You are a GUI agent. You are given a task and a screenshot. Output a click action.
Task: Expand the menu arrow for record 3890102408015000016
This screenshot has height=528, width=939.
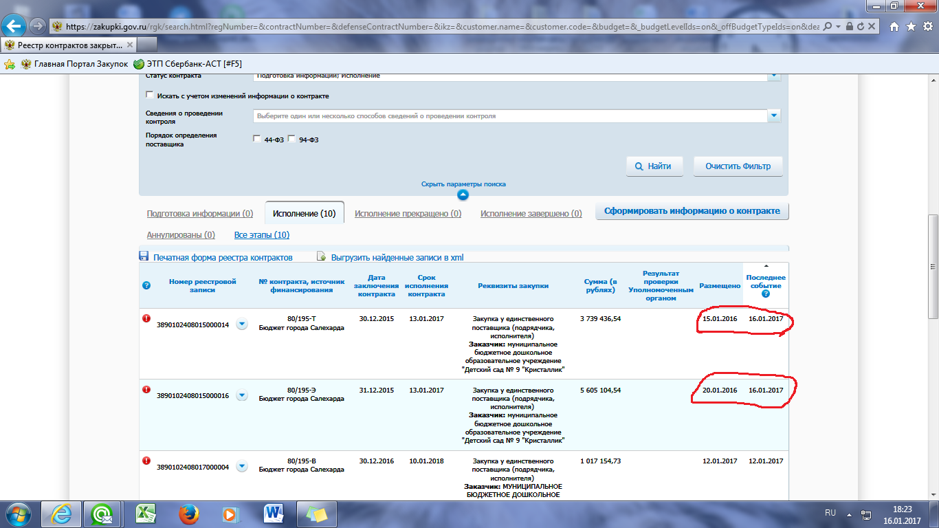pyautogui.click(x=242, y=395)
